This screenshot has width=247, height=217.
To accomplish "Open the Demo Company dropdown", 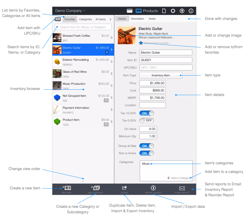I will 70,11.
